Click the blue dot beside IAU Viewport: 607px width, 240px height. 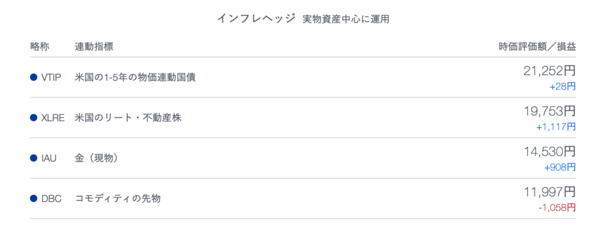point(33,158)
